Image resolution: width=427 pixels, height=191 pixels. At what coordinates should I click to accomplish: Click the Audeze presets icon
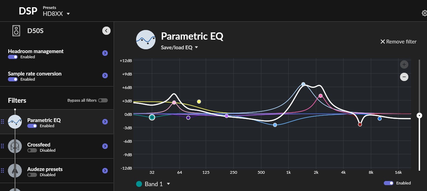click(15, 171)
